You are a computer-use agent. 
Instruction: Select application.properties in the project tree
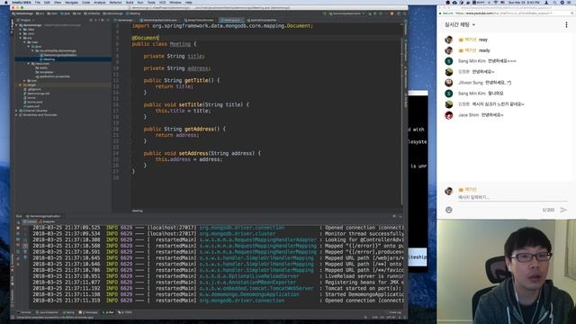point(54,76)
